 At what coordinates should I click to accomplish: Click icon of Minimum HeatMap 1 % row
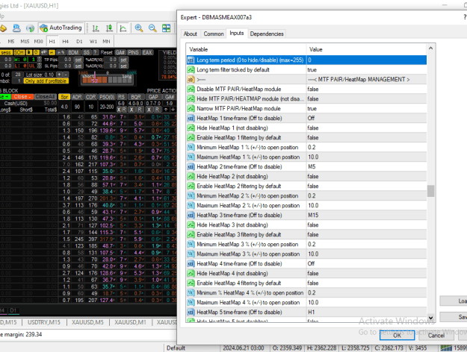point(191,148)
